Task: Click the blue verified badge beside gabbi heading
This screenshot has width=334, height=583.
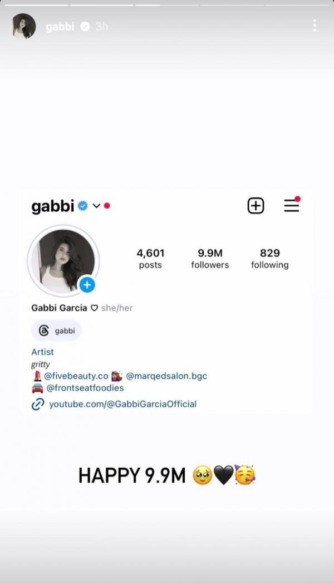Action: point(82,206)
